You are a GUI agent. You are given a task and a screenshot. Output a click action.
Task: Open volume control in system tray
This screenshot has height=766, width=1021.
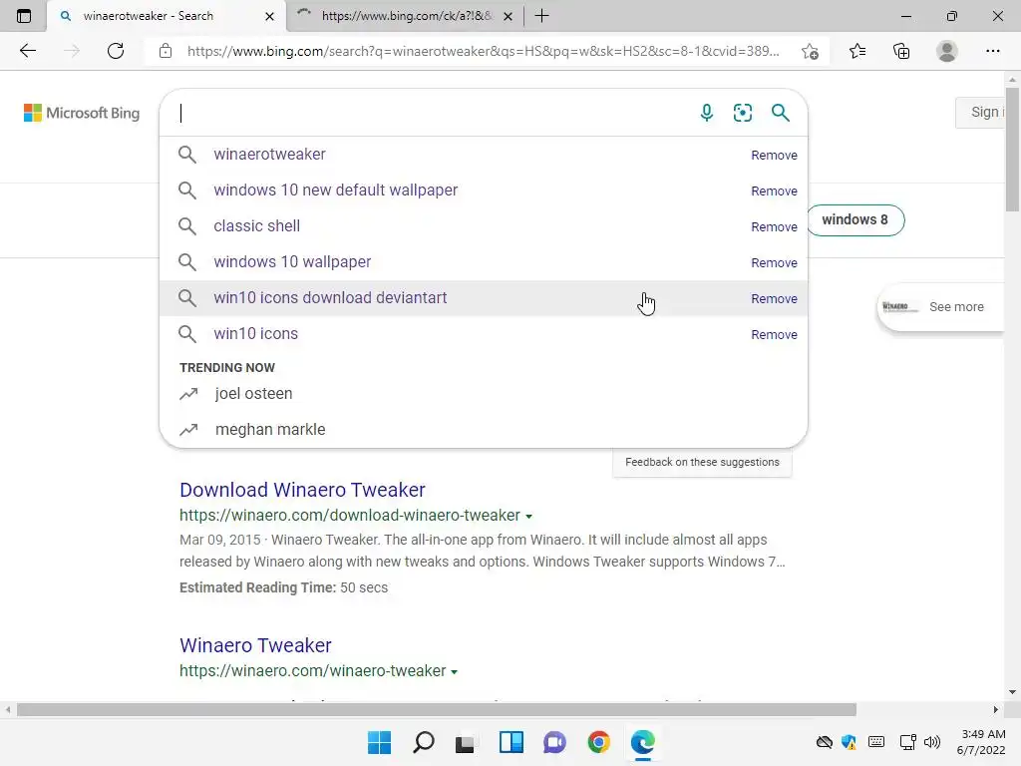(932, 742)
